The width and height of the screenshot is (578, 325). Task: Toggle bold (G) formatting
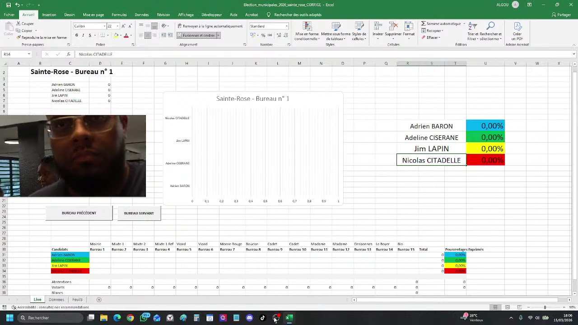[77, 35]
